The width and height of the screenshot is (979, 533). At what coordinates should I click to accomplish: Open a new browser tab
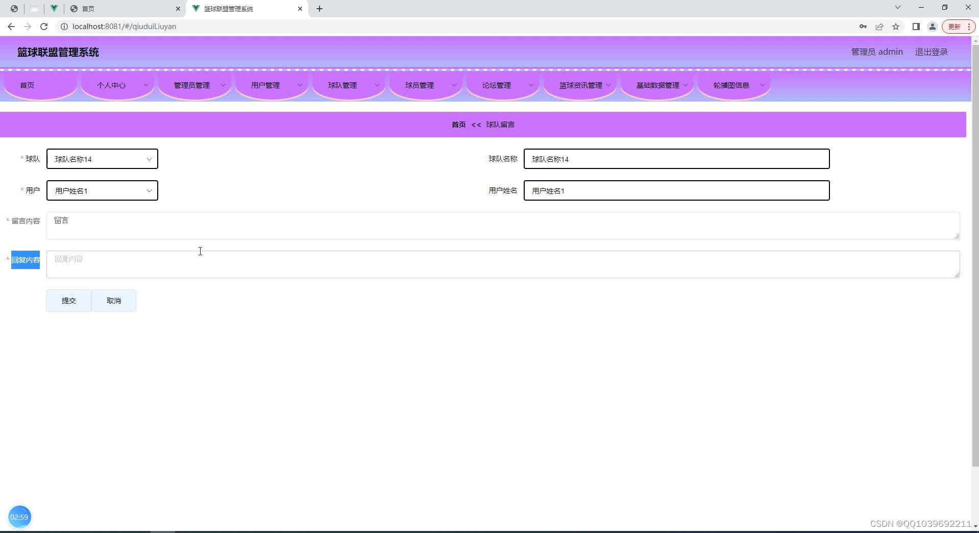pyautogui.click(x=320, y=9)
